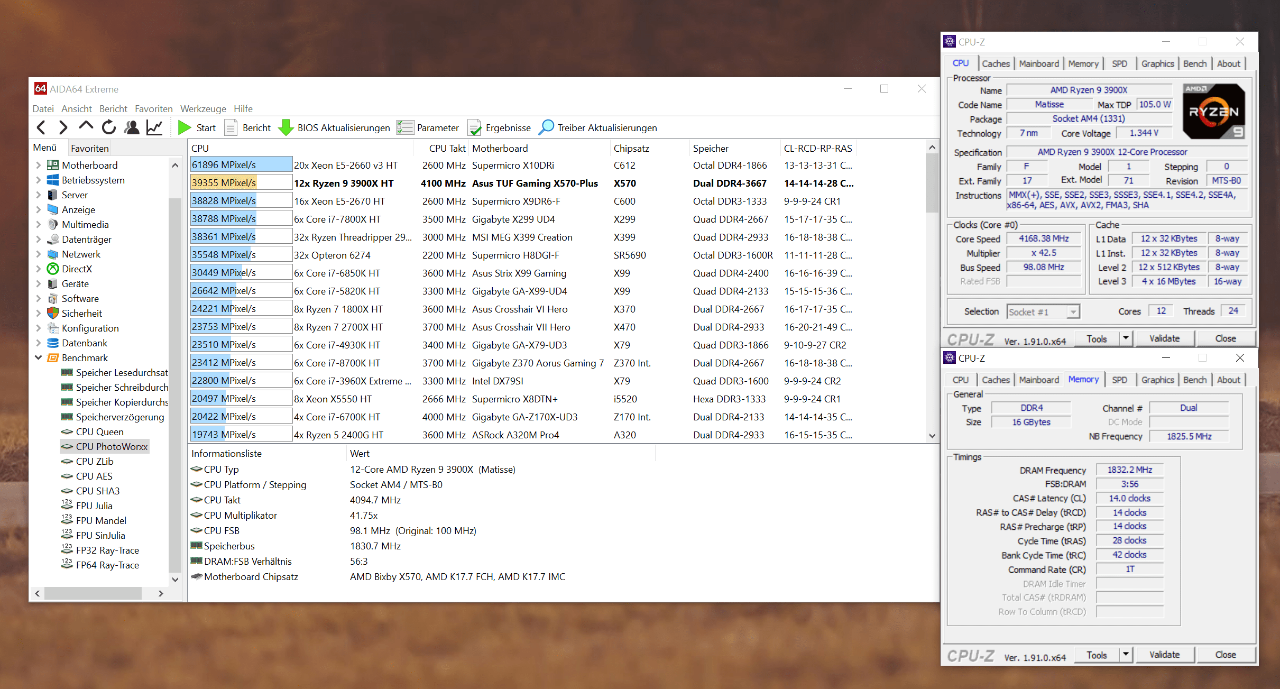Select the Betriebssystem item in the tree
The image size is (1280, 689).
(x=93, y=180)
